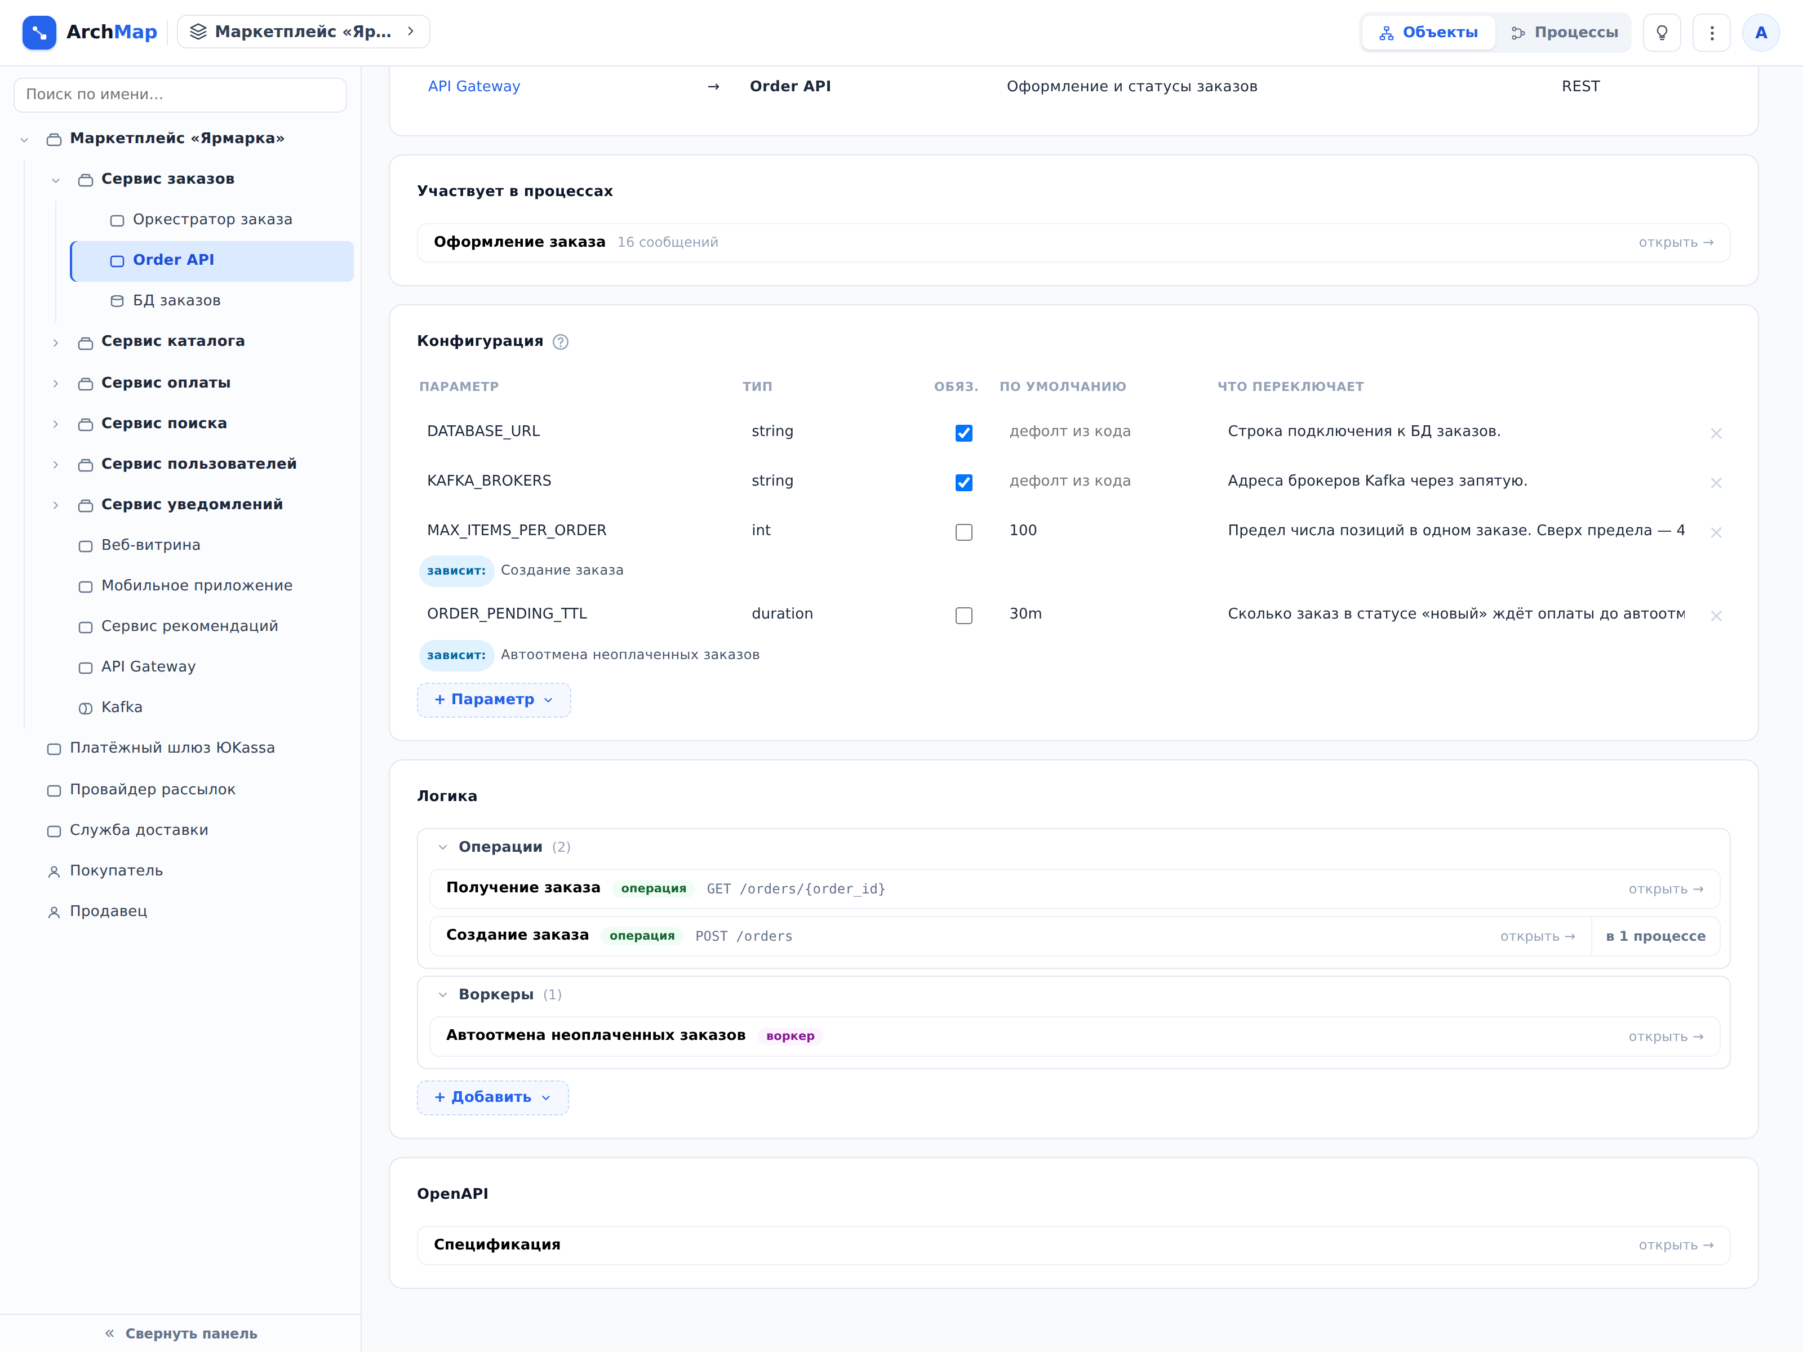
Task: Collapse the Воркеры section
Action: point(443,995)
